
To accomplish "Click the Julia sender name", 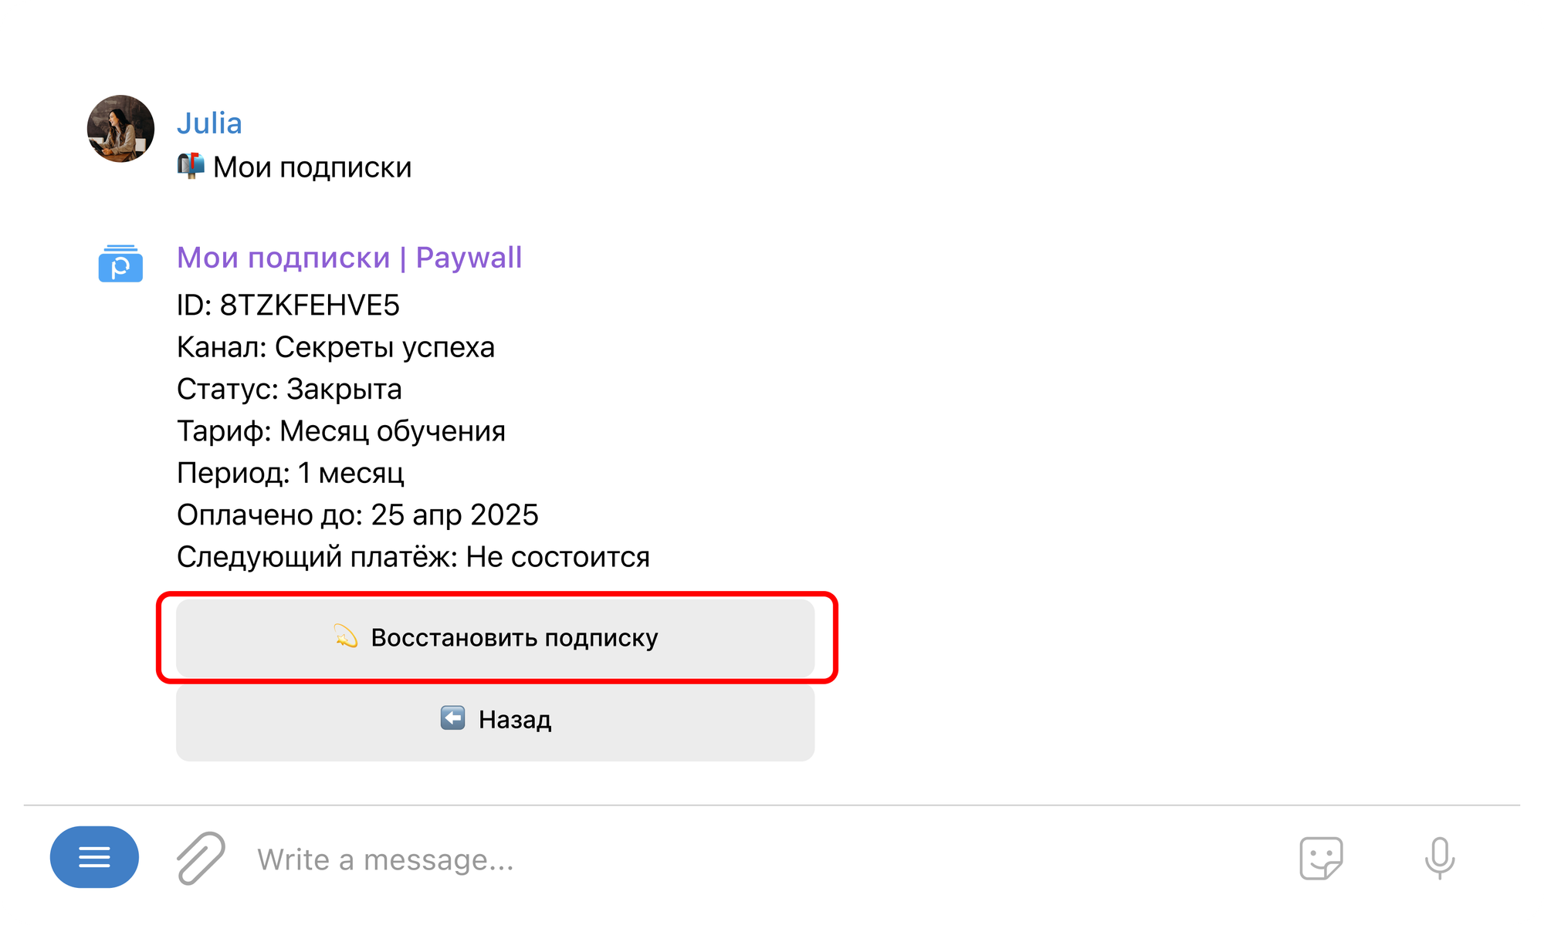I will [209, 123].
